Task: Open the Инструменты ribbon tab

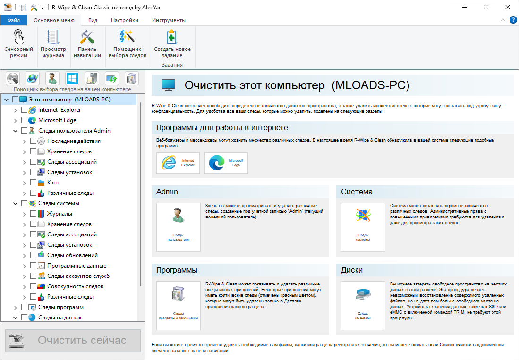Action: 169,20
